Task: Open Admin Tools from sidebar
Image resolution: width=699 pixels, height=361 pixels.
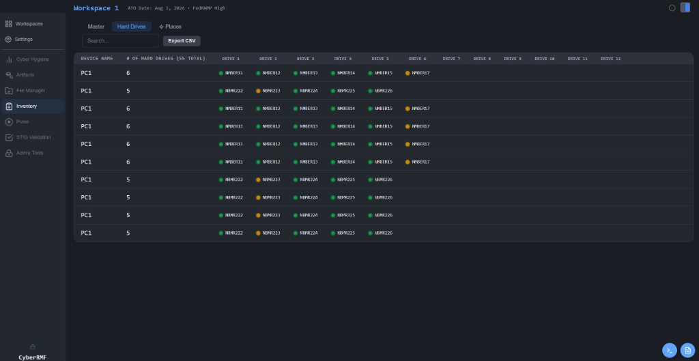Action: tap(29, 153)
